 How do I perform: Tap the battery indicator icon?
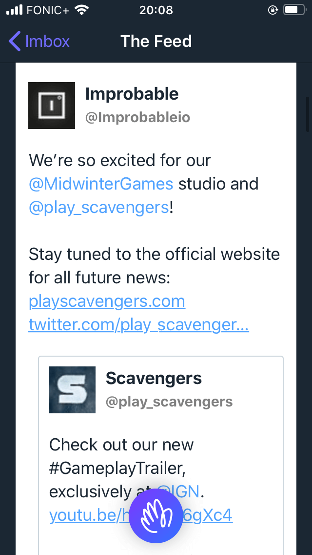click(294, 10)
